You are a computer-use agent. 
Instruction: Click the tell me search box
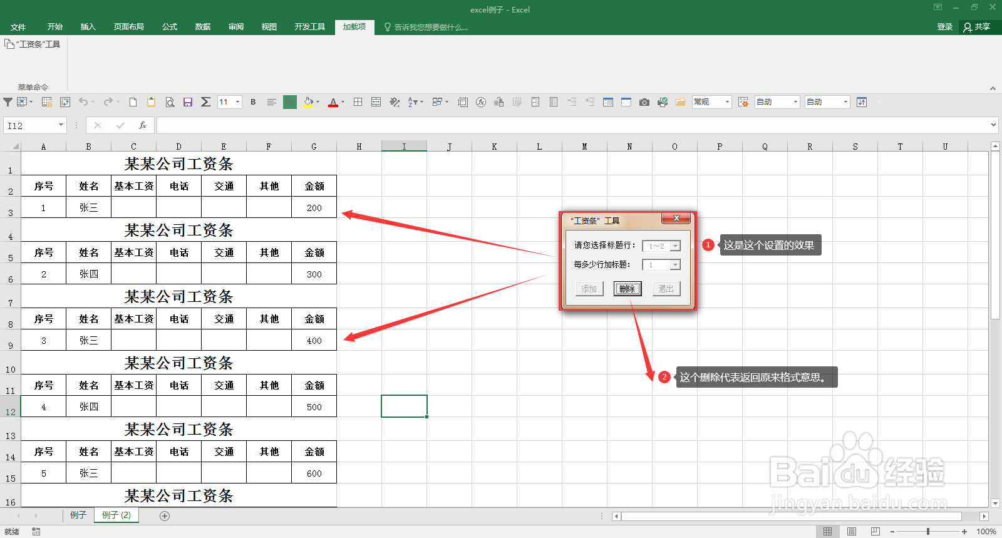pyautogui.click(x=426, y=27)
